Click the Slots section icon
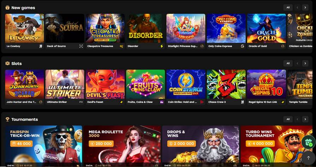The height and width of the screenshot is (167, 316). point(7,64)
